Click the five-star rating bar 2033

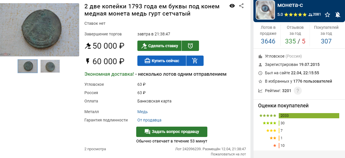point(309,116)
